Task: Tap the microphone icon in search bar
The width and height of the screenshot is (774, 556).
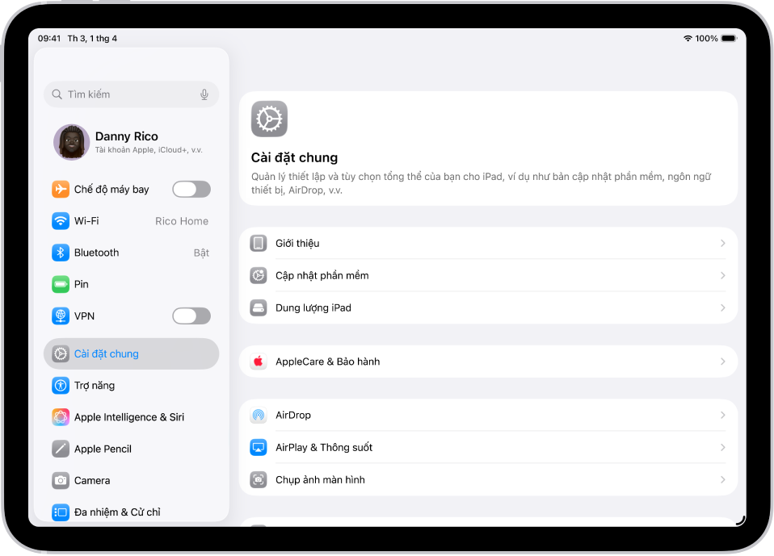Action: pos(205,94)
